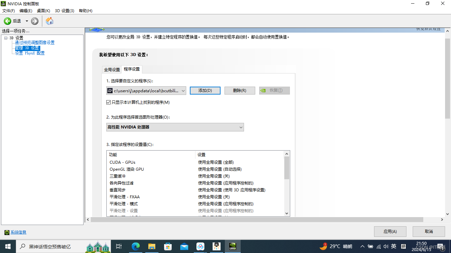Toggle 只显示本计算机上找到的程序 checkbox
451x253 pixels.
[108, 102]
